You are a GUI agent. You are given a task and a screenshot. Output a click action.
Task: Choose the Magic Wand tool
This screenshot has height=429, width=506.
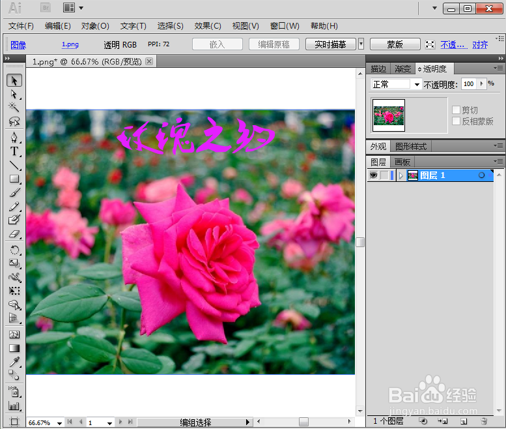coord(14,107)
